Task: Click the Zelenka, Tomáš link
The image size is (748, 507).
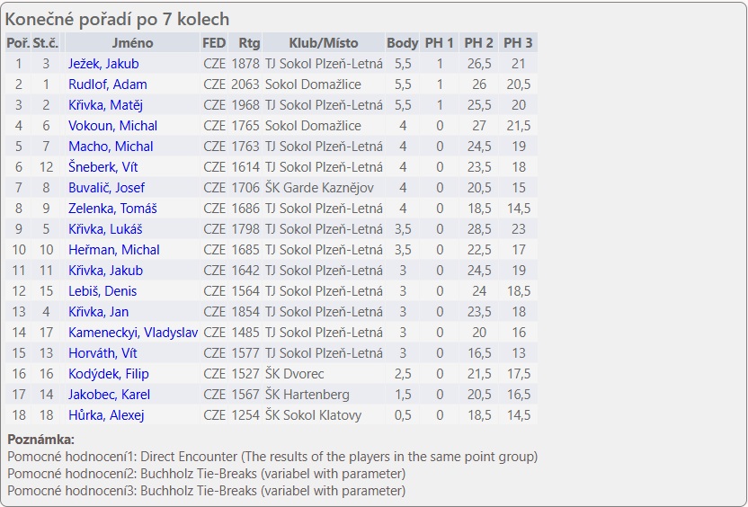Action: 112,209
